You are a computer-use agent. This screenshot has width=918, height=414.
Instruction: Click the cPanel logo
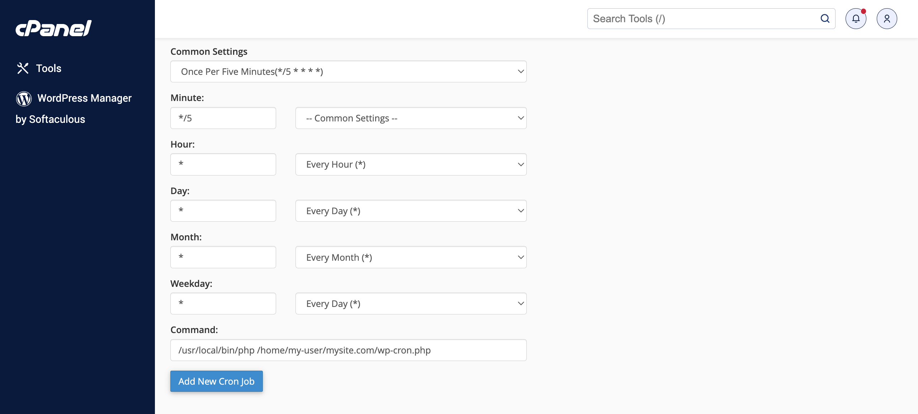tap(53, 28)
